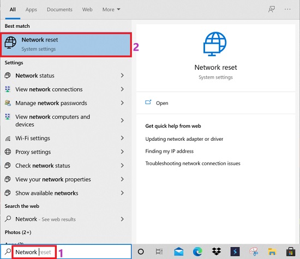Image resolution: width=300 pixels, height=259 pixels.
Task: Click the Network reset globe icon in best match
Action: pos(10,43)
